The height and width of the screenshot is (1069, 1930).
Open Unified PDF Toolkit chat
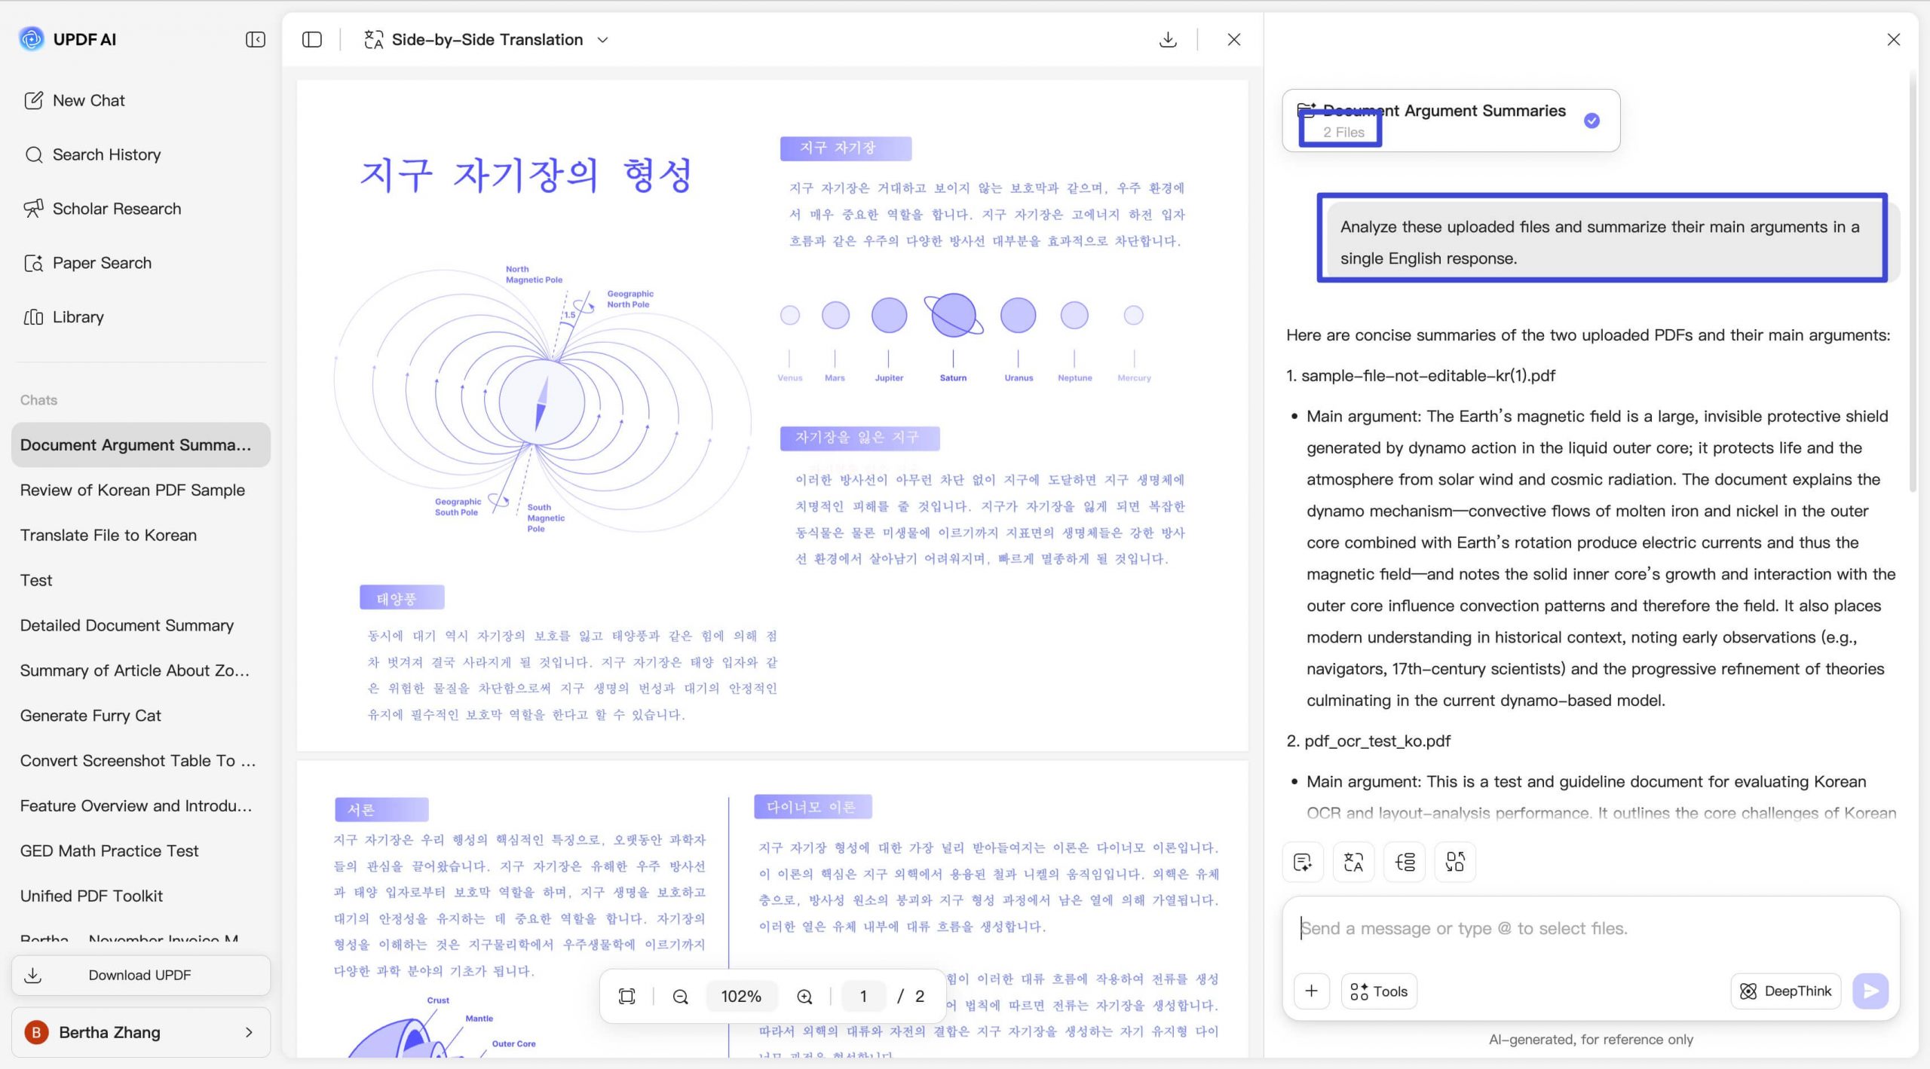(141, 896)
